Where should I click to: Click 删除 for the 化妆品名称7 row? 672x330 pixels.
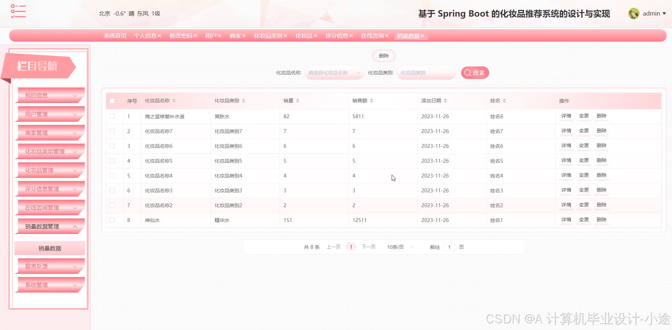pos(601,131)
